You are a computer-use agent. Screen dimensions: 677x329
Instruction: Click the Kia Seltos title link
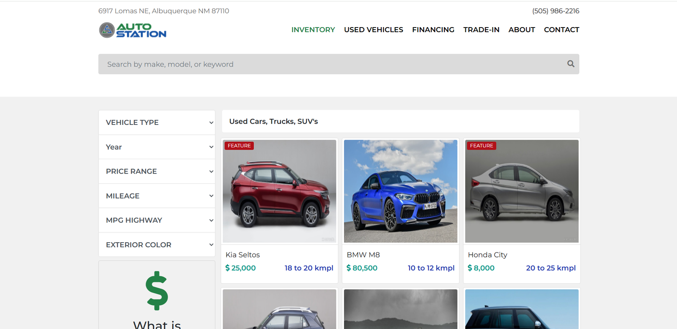[243, 255]
